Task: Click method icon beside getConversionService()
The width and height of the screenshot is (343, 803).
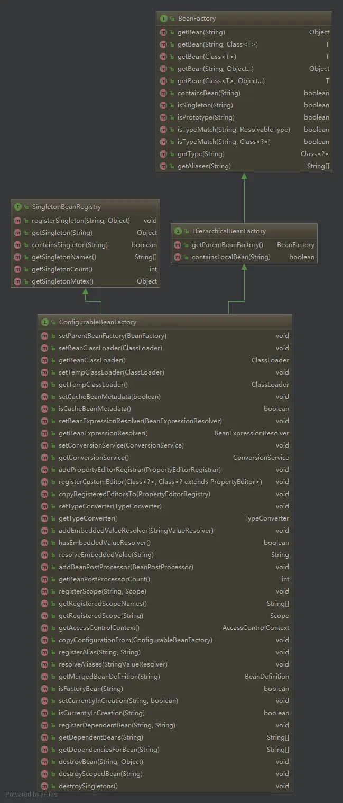Action: point(44,458)
